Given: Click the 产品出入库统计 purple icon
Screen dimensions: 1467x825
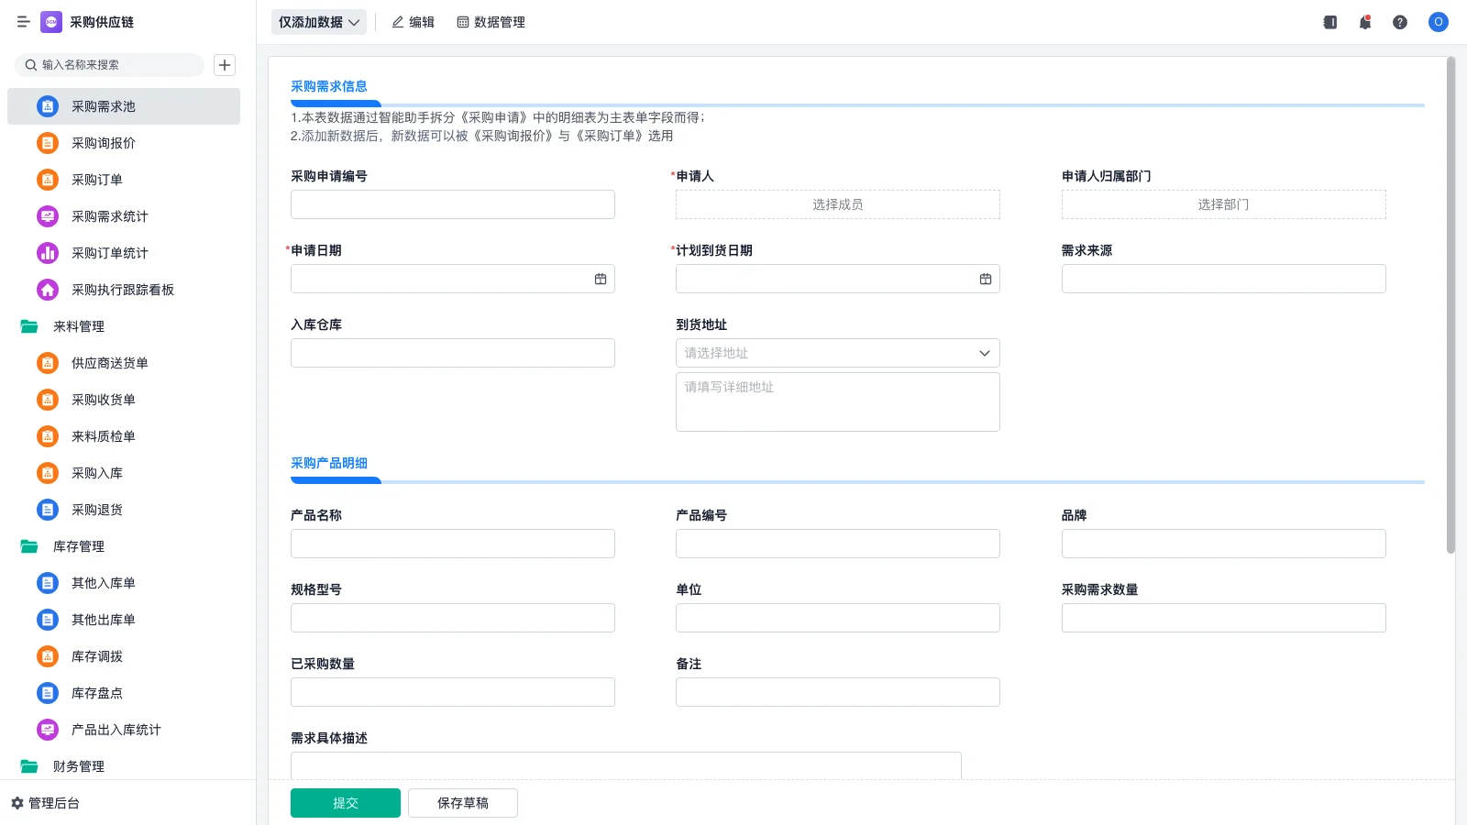Looking at the screenshot, I should pos(48,730).
